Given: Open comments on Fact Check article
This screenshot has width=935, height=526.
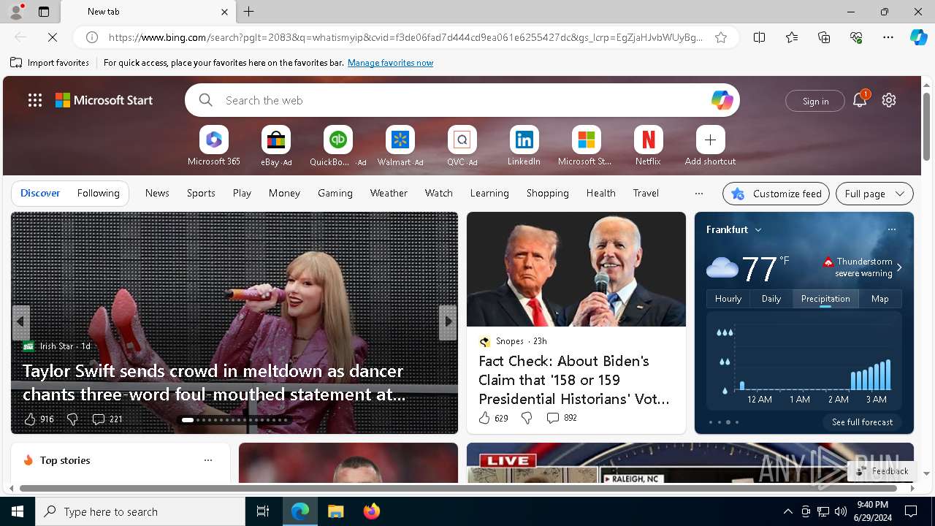Looking at the screenshot, I should point(561,418).
